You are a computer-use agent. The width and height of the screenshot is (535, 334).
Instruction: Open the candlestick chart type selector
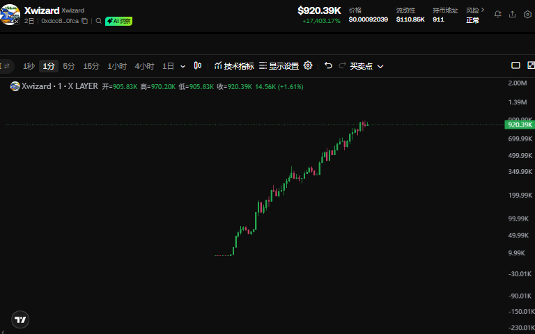[198, 65]
